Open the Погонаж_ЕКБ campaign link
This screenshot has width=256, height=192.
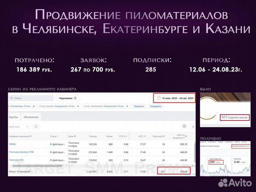click(x=16, y=160)
